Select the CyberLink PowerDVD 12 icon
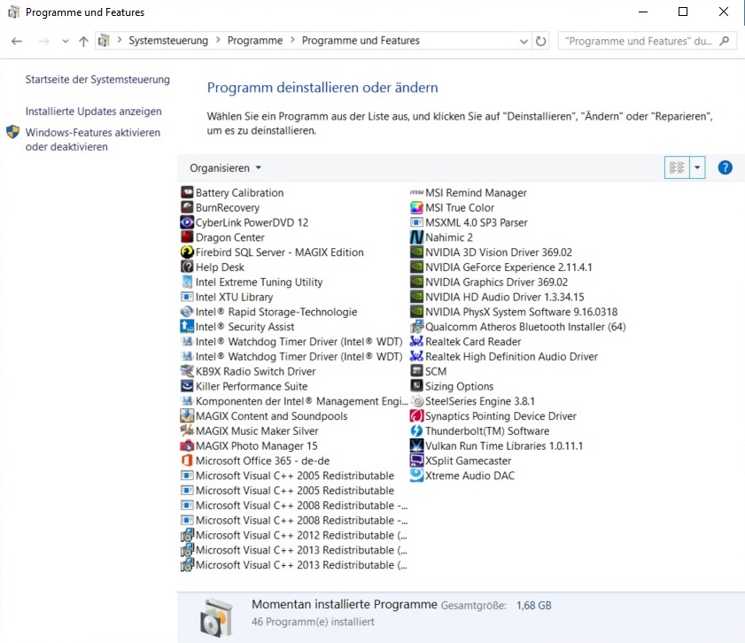 pos(187,222)
